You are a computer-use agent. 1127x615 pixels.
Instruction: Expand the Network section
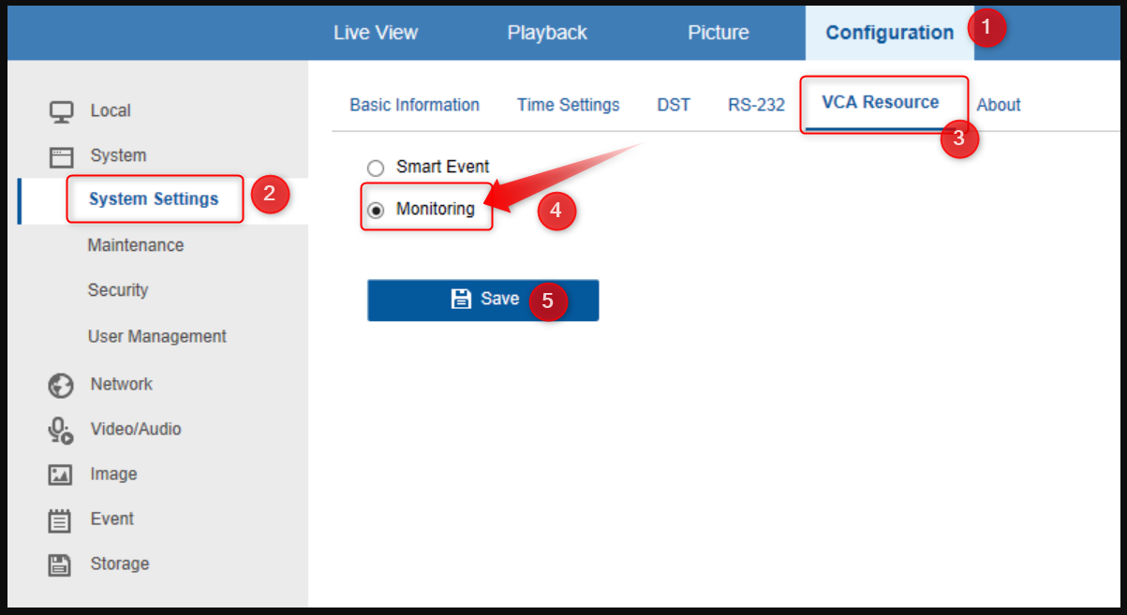122,384
